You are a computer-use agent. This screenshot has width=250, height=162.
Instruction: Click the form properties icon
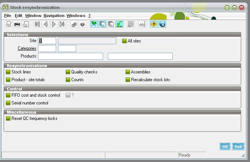coord(131,24)
